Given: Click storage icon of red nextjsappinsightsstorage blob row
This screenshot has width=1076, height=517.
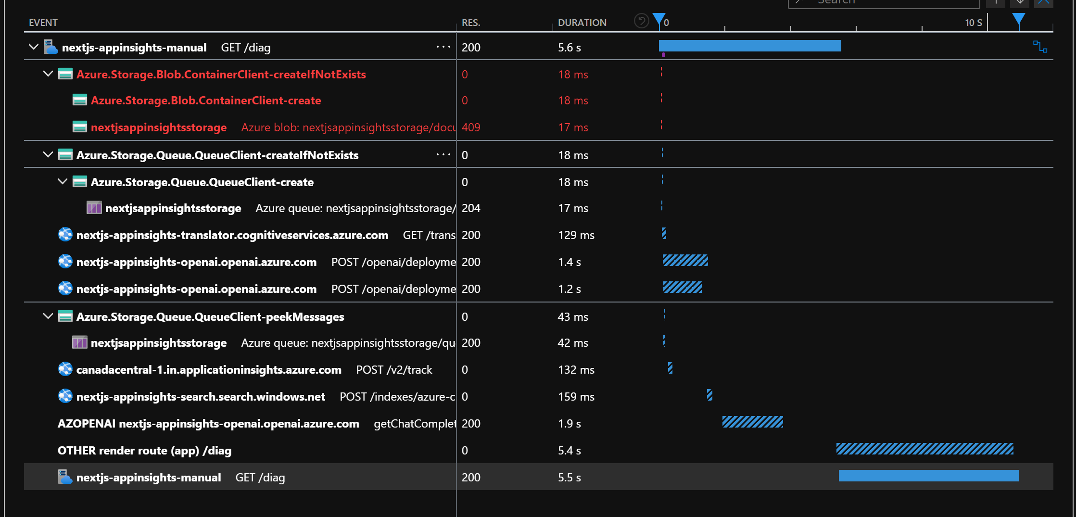Looking at the screenshot, I should (80, 127).
